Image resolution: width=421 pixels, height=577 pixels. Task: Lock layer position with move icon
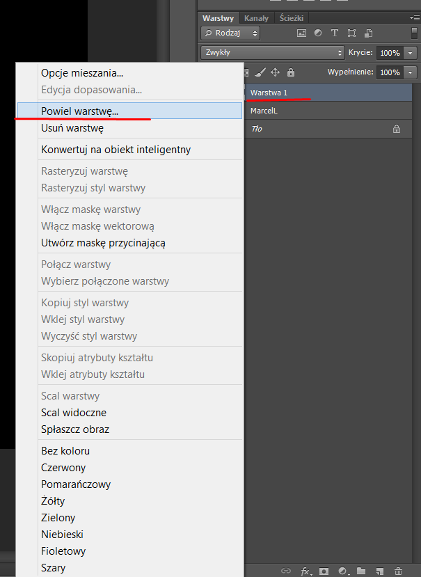[276, 72]
